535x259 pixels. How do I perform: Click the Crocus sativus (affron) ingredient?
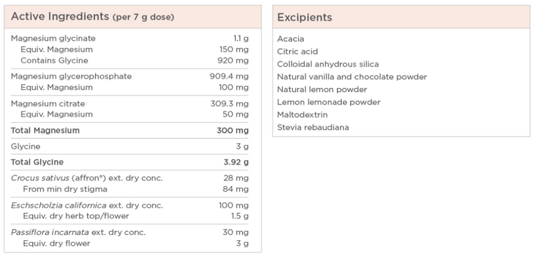pos(87,178)
